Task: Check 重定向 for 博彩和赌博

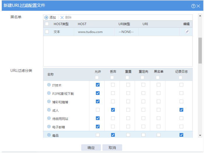Action: (143, 102)
